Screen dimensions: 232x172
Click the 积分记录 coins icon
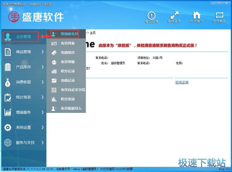54,71
